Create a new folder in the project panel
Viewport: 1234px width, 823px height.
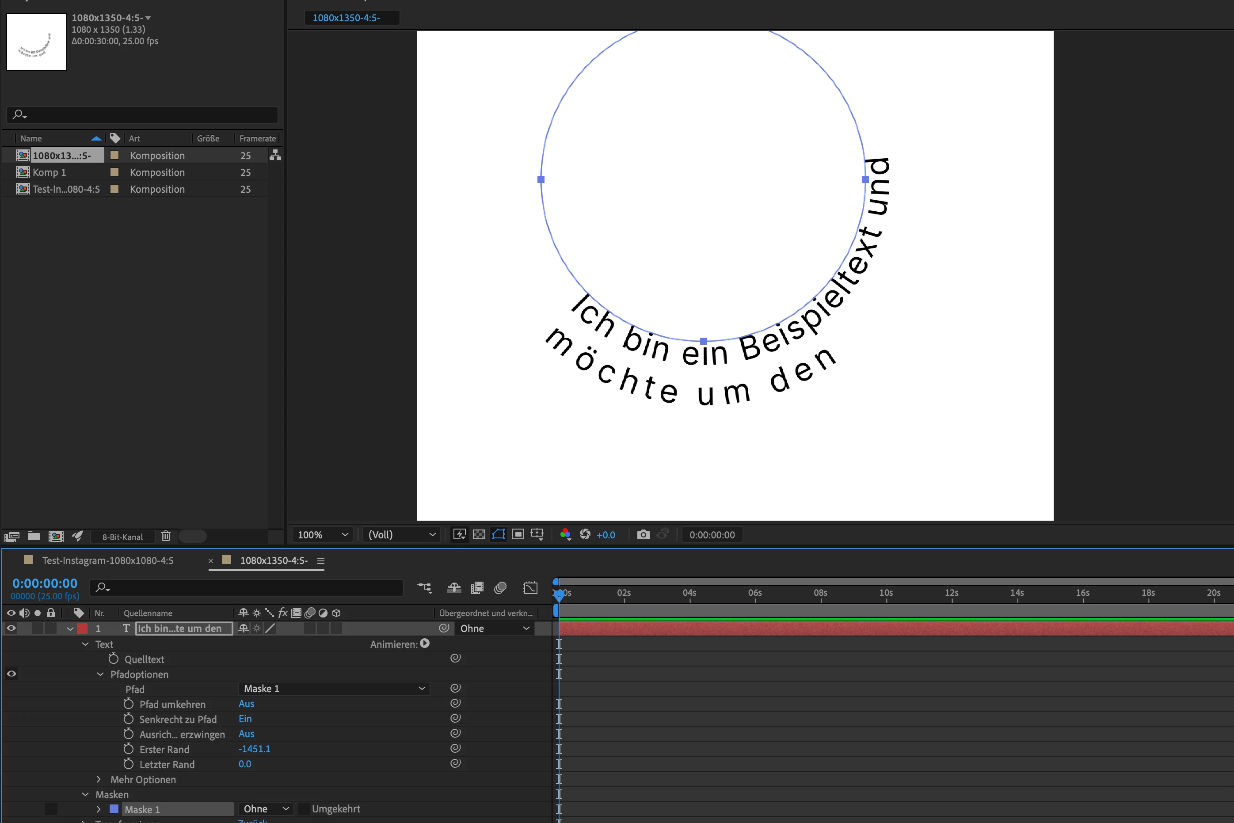pos(34,536)
